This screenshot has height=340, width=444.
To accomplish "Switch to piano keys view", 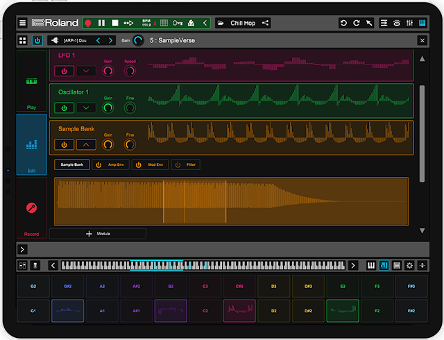I will click(x=371, y=266).
